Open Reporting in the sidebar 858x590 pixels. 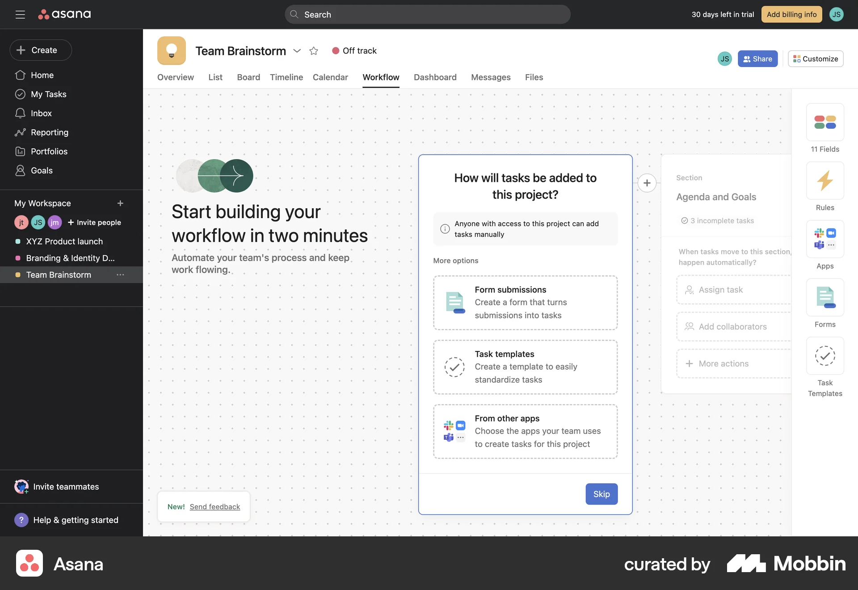click(49, 132)
